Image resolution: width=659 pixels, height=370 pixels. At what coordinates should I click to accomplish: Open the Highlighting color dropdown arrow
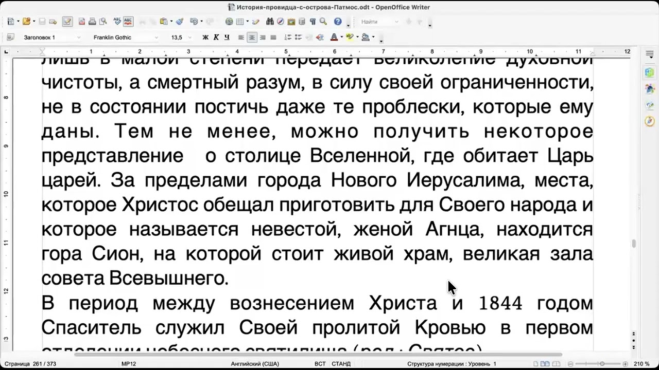click(x=357, y=38)
